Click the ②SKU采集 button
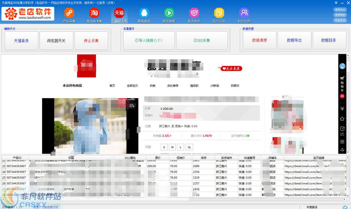Image resolution: width=351 pixels, height=209 pixels. point(202,40)
